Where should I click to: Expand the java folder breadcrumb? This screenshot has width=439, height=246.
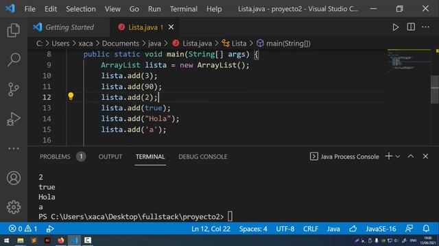[x=154, y=44]
